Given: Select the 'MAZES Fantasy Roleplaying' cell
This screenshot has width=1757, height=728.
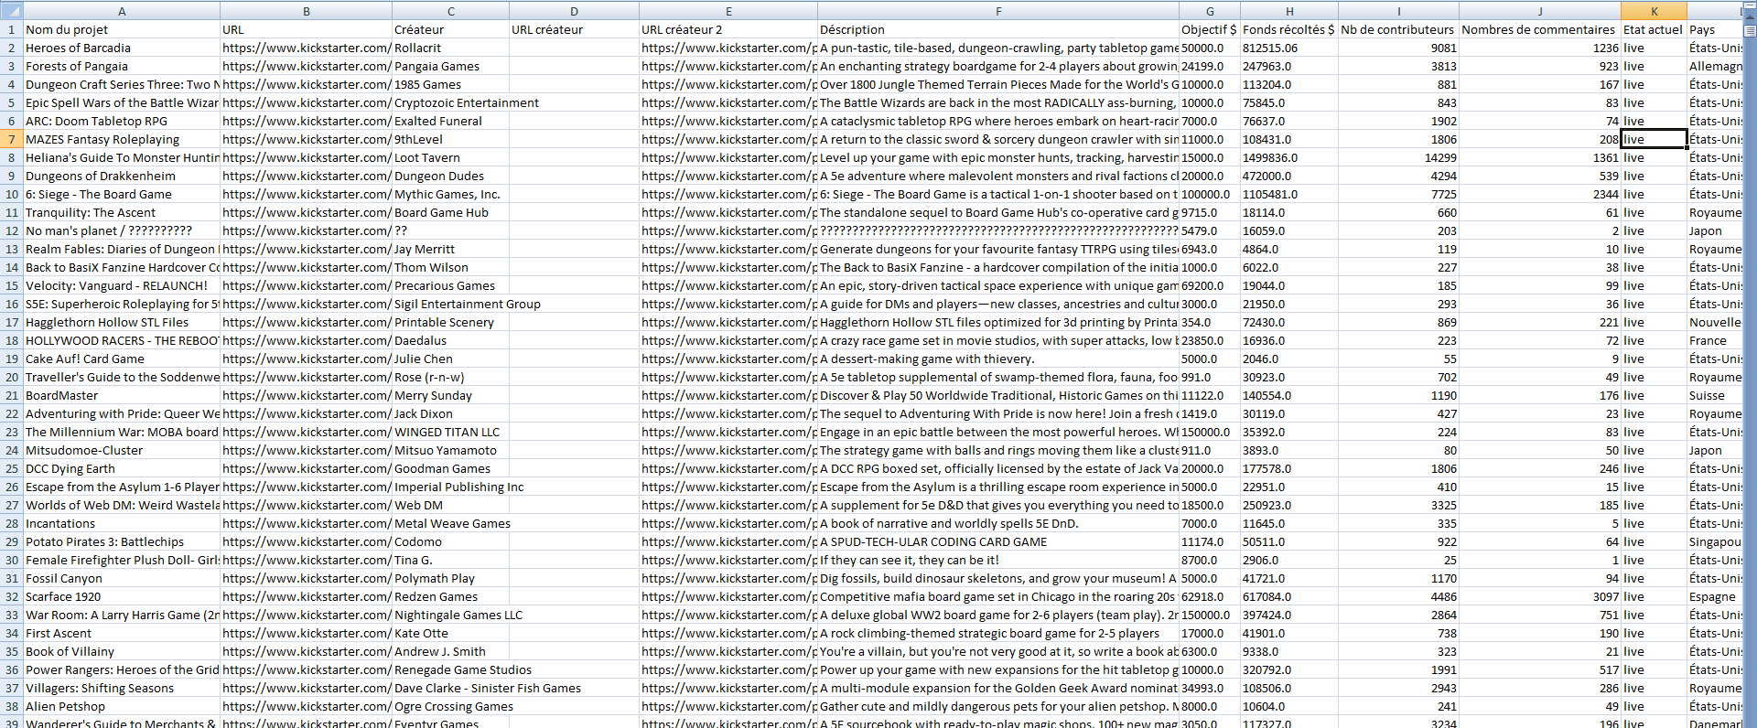Looking at the screenshot, I should tap(122, 139).
